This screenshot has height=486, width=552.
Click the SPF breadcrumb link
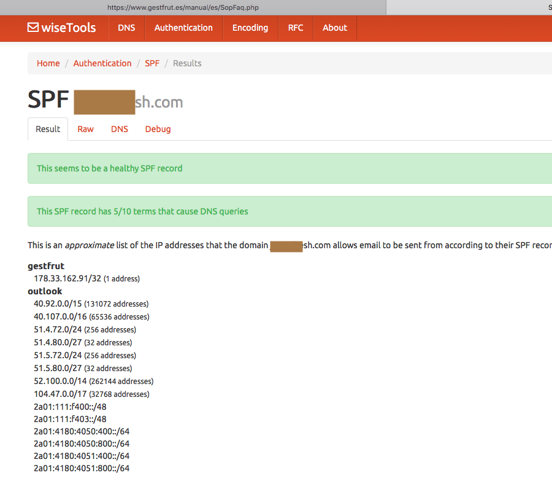pyautogui.click(x=152, y=63)
